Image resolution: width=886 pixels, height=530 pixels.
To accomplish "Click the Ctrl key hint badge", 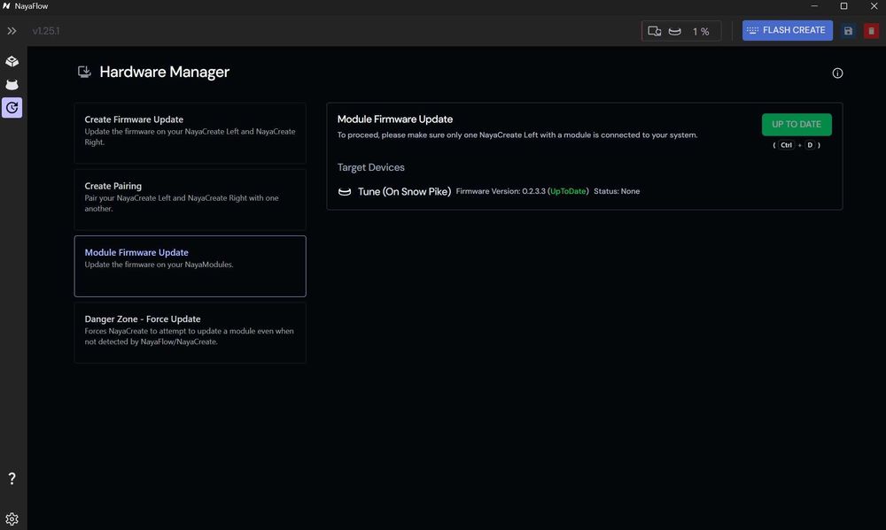I will coord(786,145).
